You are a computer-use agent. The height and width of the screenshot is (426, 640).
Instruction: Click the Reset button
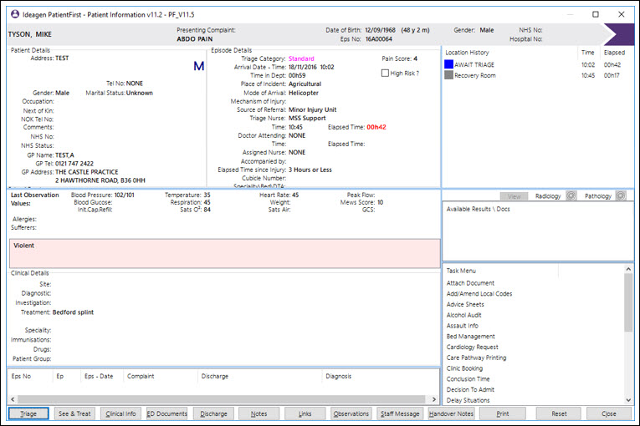point(559,413)
